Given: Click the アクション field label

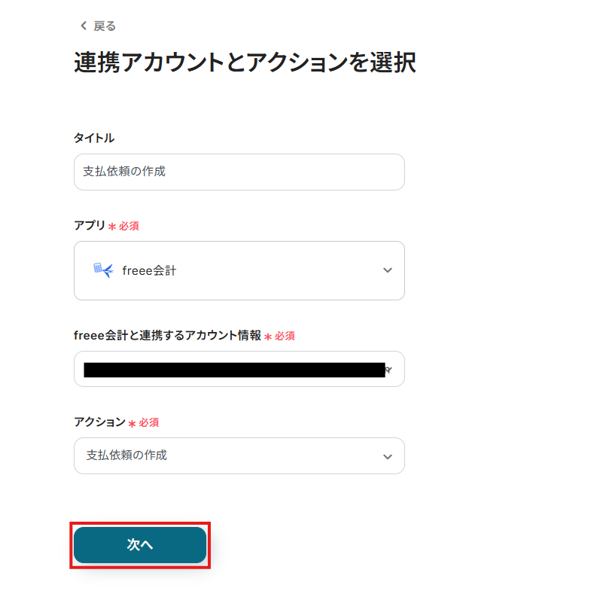Looking at the screenshot, I should [x=99, y=422].
